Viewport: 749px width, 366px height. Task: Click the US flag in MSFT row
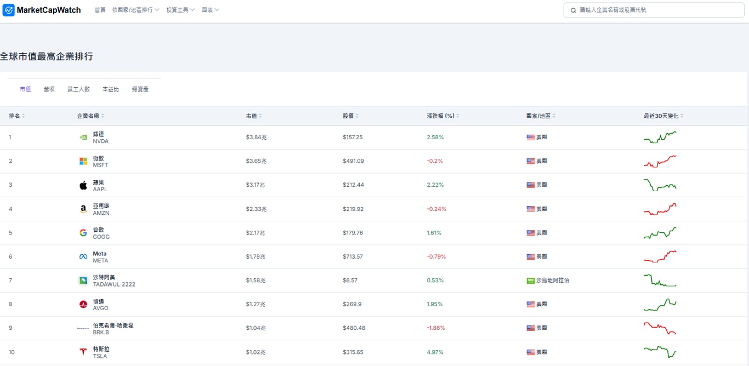(x=530, y=161)
